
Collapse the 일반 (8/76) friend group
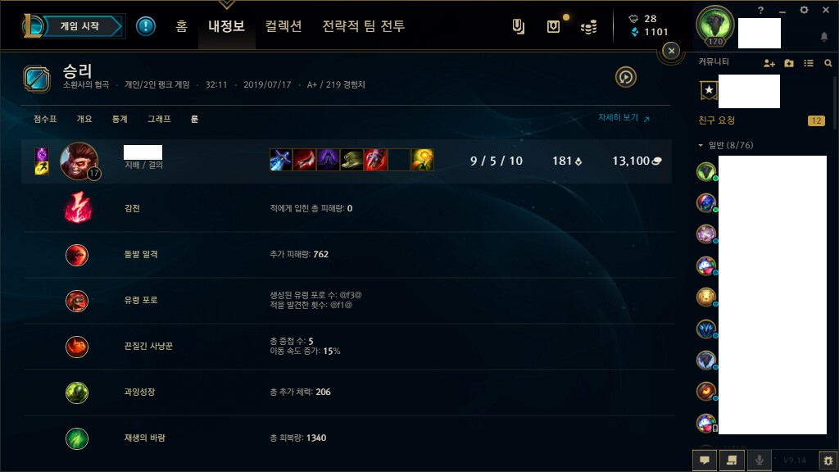pos(726,145)
